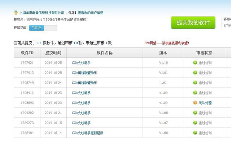The width and height of the screenshot is (231, 153).
Task: Click date 2014-10-21 in row 1794202
Action: click(x=53, y=113)
